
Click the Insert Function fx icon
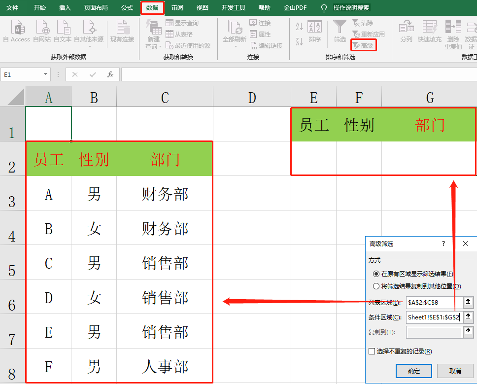pos(110,74)
